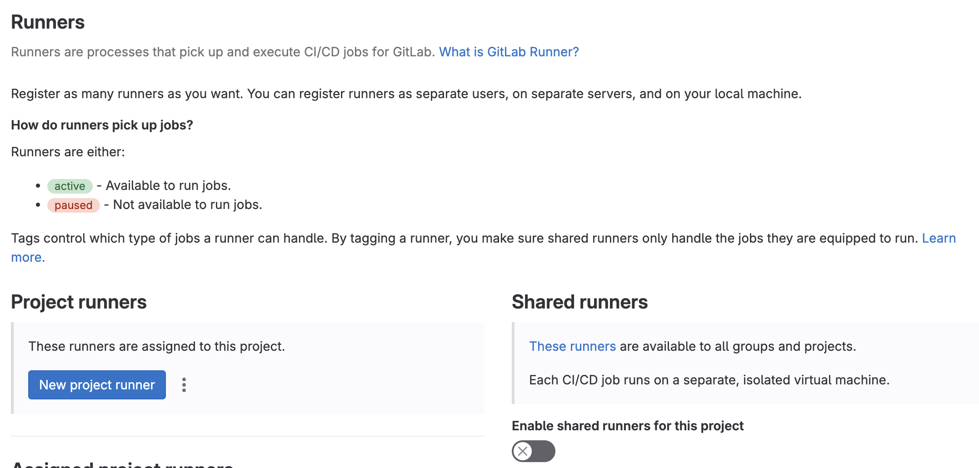
Task: Click the 'Shared runners' section heading
Action: (x=579, y=302)
